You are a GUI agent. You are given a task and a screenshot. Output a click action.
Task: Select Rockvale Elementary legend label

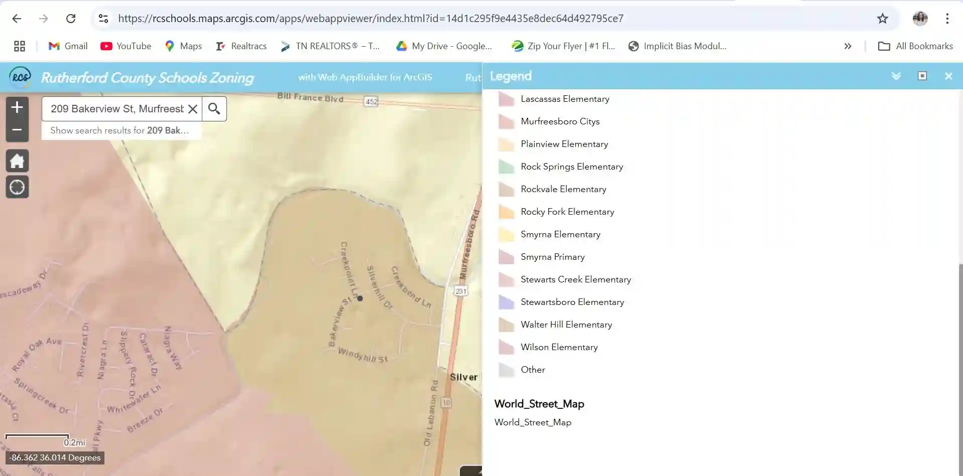(563, 189)
